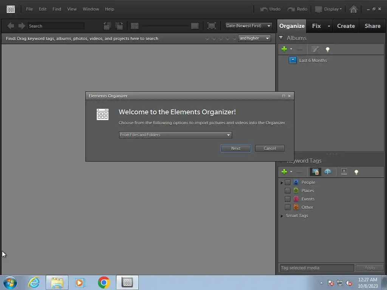
Task: Open the Display dropdown menu
Action: (x=329, y=9)
